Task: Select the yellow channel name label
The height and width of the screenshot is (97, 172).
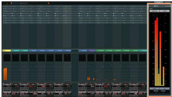Action: (x=7, y=51)
